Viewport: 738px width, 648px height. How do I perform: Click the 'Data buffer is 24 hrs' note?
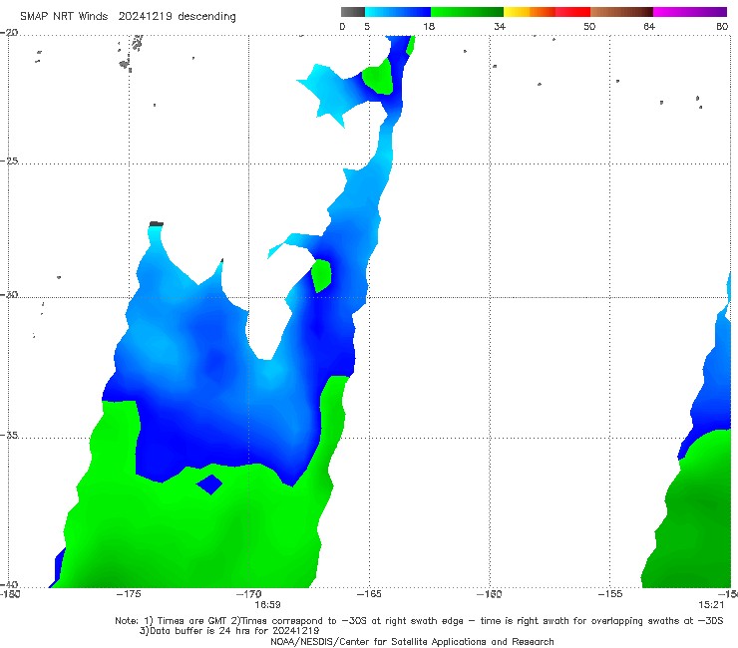point(229,631)
